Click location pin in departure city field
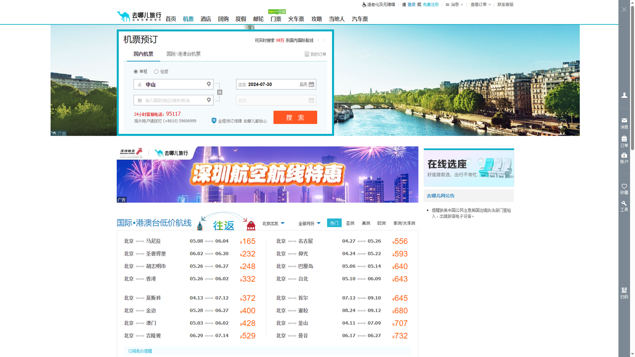This screenshot has width=635, height=357. point(209,84)
